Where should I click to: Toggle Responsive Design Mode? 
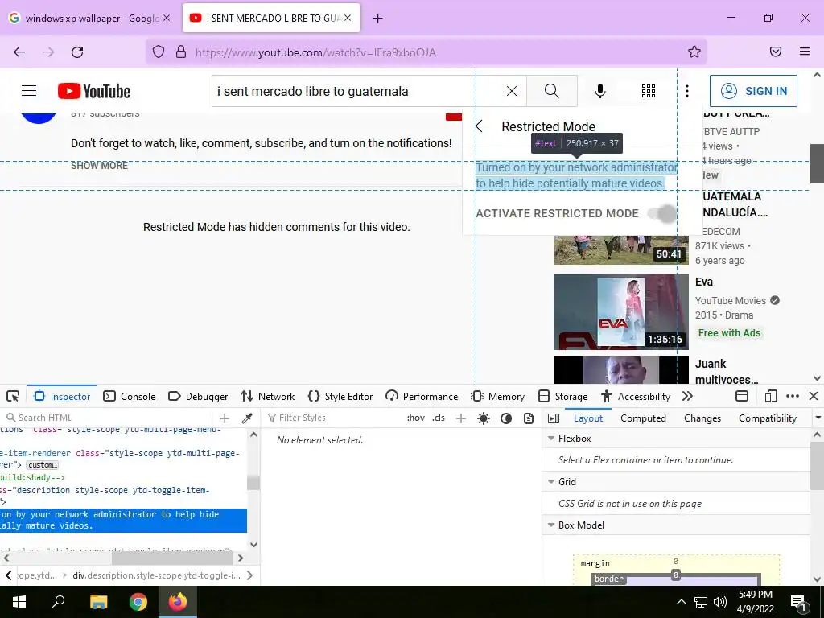click(770, 396)
